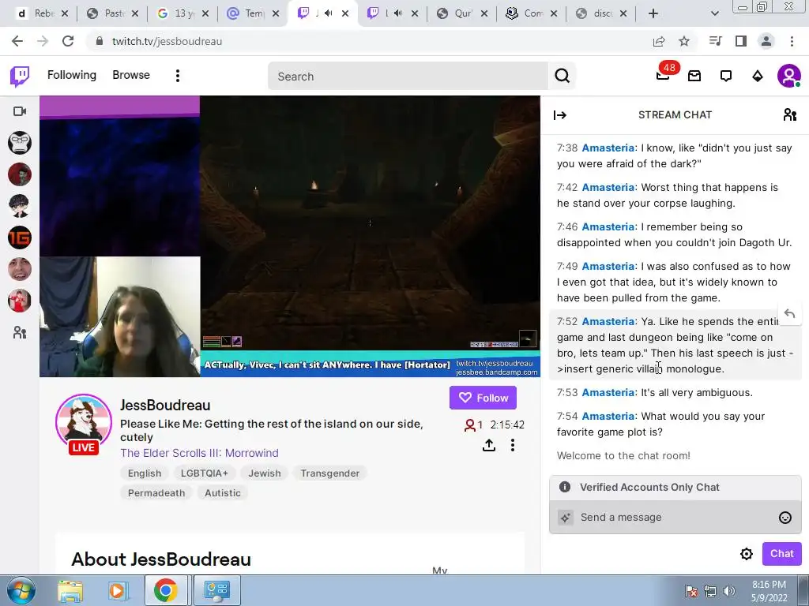This screenshot has height=606, width=809.
Task: Click Amasteria's name on the 7:54 message
Action: coord(608,417)
